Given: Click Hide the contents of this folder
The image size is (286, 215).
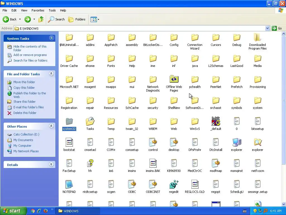Looking at the screenshot, I should [30, 48].
